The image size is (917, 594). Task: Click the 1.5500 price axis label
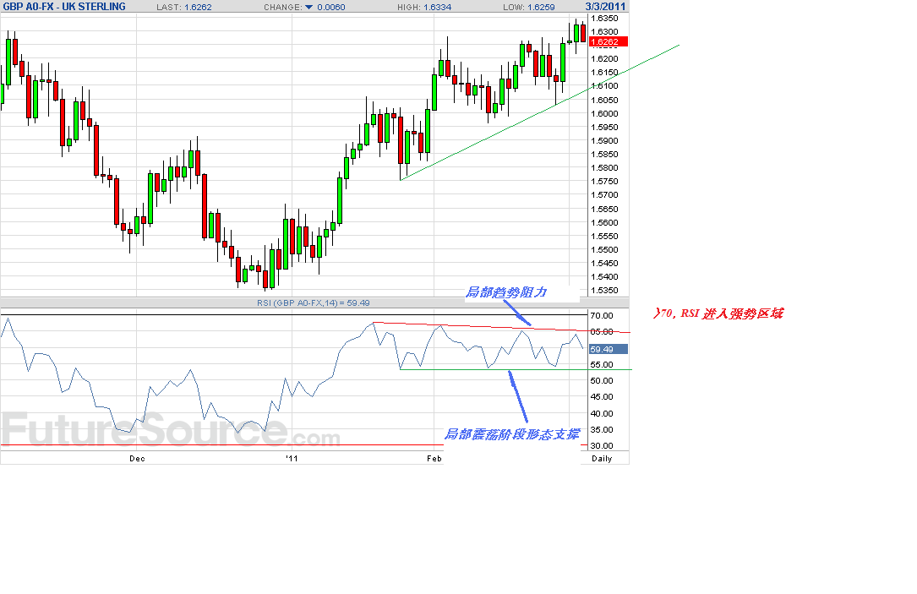[x=604, y=249]
